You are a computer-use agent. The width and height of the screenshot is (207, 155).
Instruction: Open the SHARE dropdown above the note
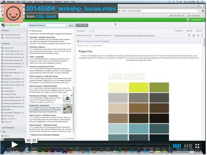[179, 31]
